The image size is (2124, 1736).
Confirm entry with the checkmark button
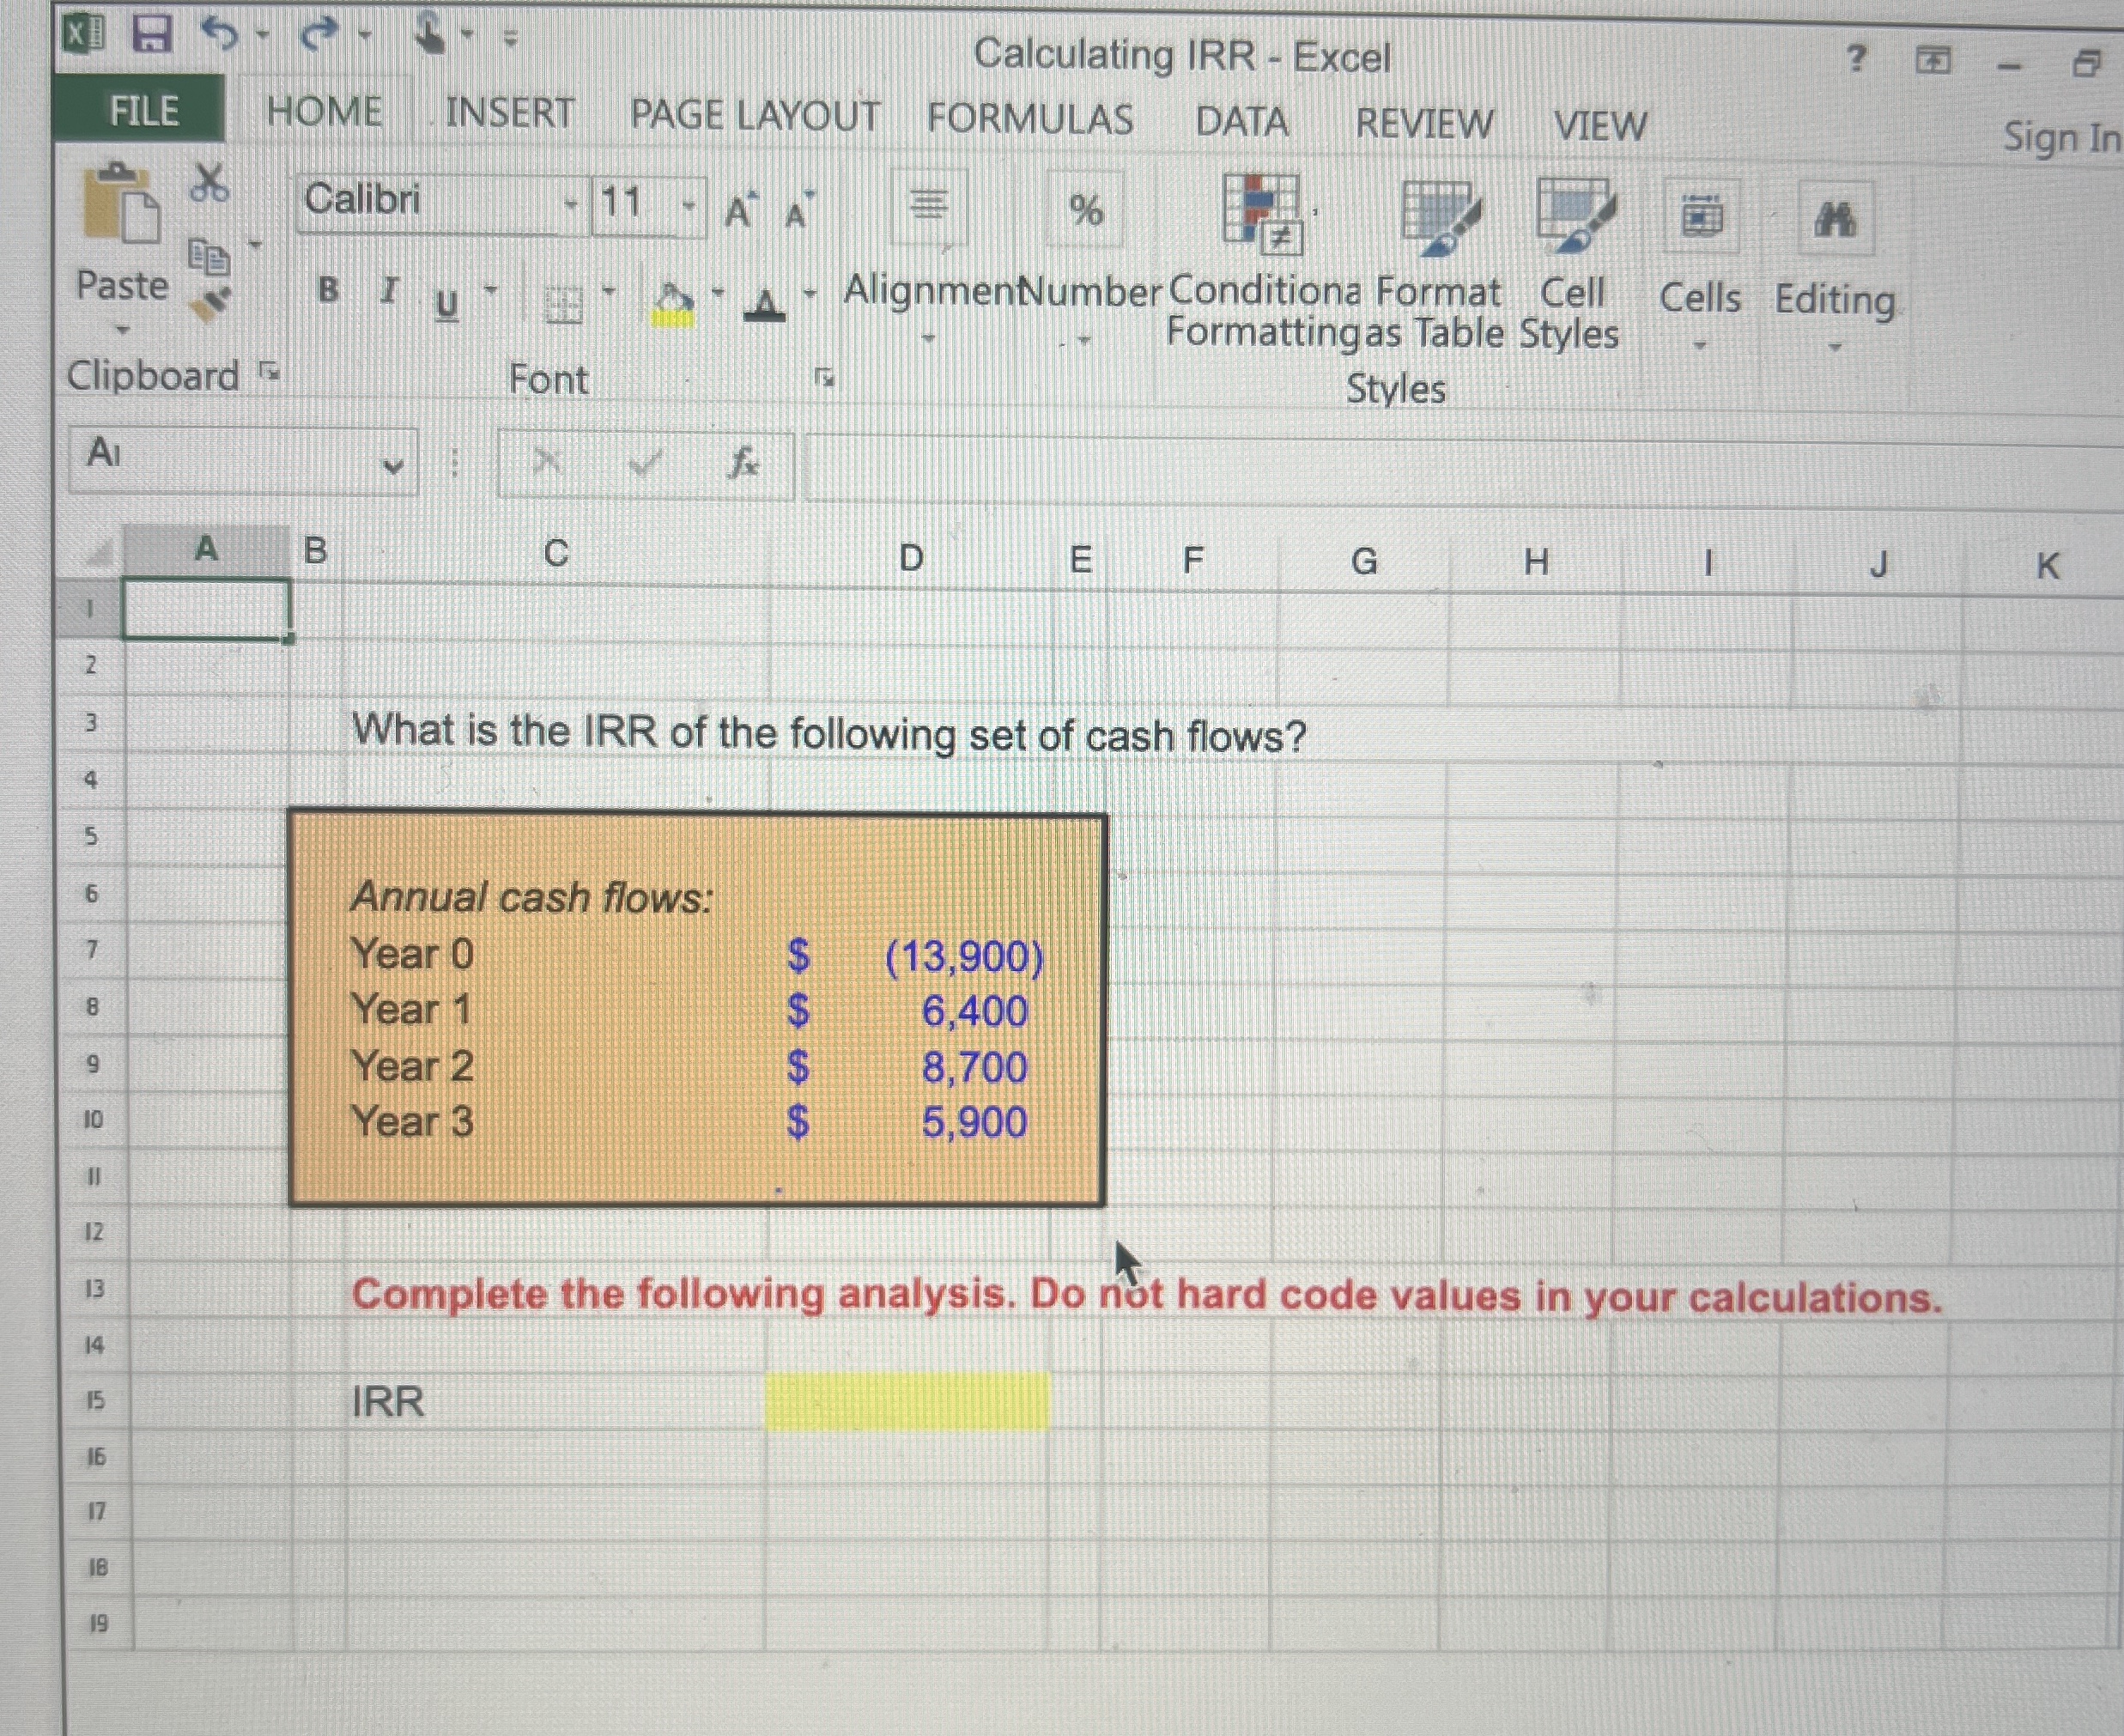point(644,463)
